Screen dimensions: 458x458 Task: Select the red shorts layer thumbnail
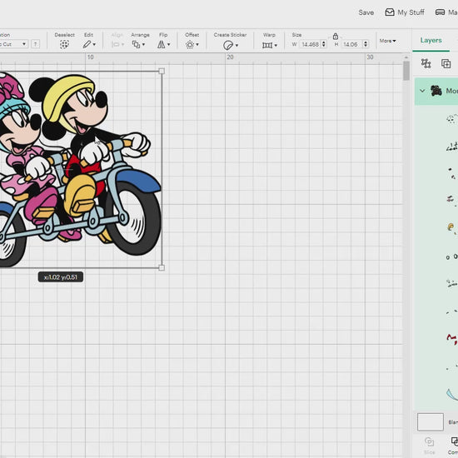point(452,339)
